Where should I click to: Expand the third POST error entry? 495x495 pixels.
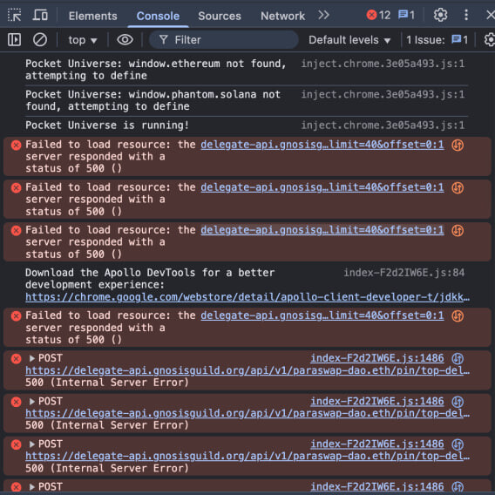click(x=32, y=444)
